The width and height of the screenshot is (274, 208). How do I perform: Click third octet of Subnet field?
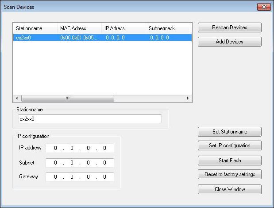pyautogui.click(x=88, y=163)
